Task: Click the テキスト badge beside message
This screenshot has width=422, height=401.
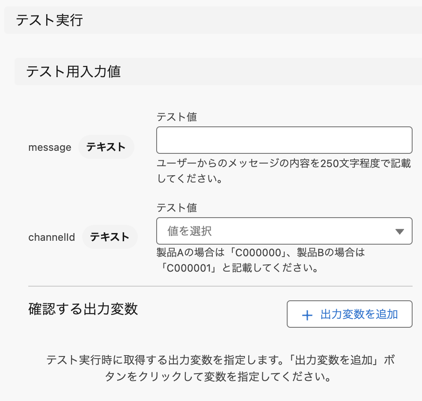Action: [x=106, y=147]
